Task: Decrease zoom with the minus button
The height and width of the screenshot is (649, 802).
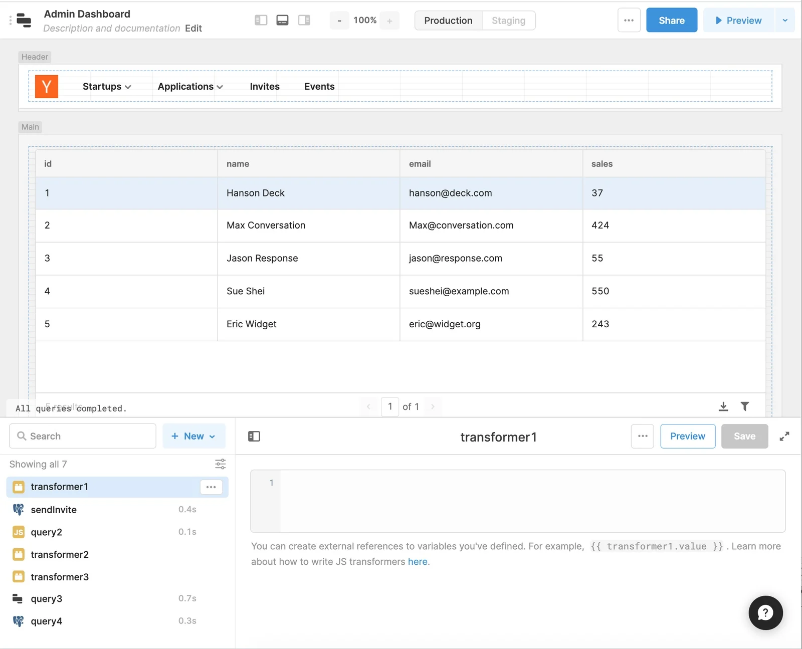Action: pos(339,21)
